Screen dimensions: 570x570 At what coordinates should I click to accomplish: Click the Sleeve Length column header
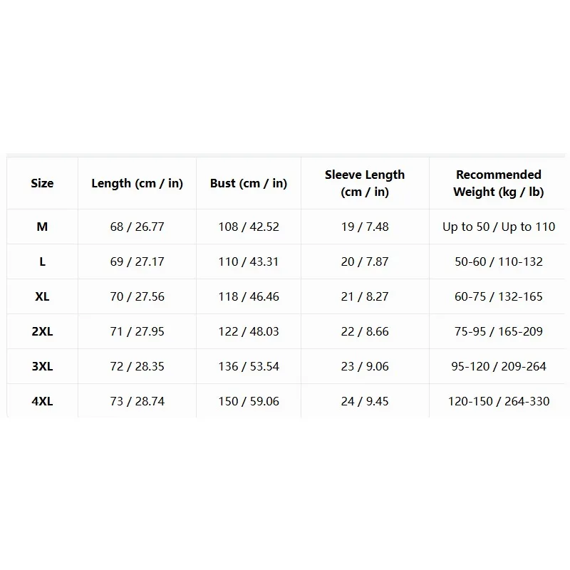click(x=365, y=183)
